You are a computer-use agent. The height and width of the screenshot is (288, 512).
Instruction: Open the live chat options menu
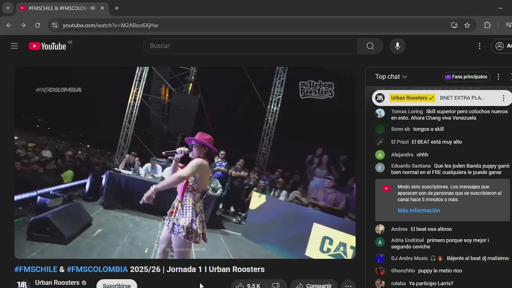(x=498, y=77)
